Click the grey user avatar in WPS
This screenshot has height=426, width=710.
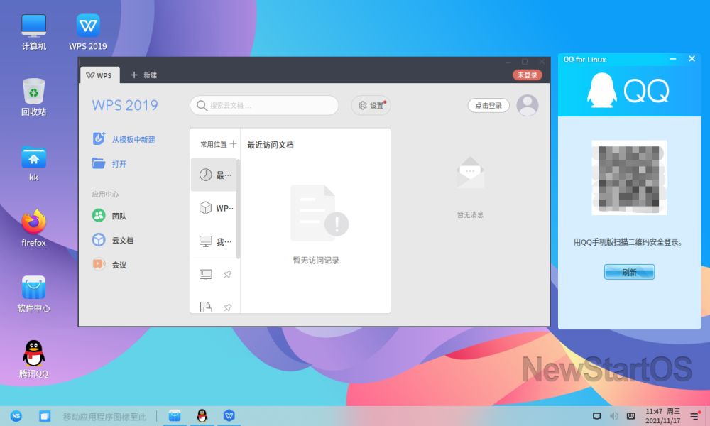tap(527, 105)
